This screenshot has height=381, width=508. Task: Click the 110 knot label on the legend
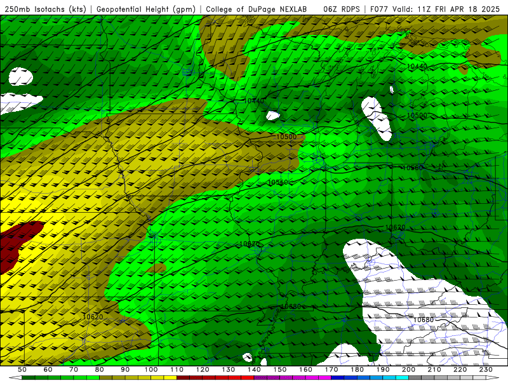pyautogui.click(x=177, y=370)
